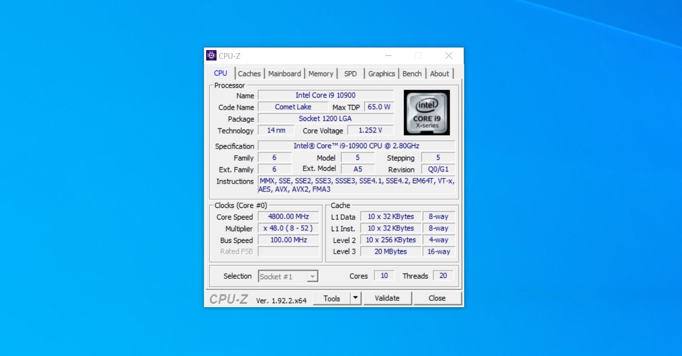Click the specification i9-10900 CPU @ 2.80GHz field
The height and width of the screenshot is (356, 682).
357,146
